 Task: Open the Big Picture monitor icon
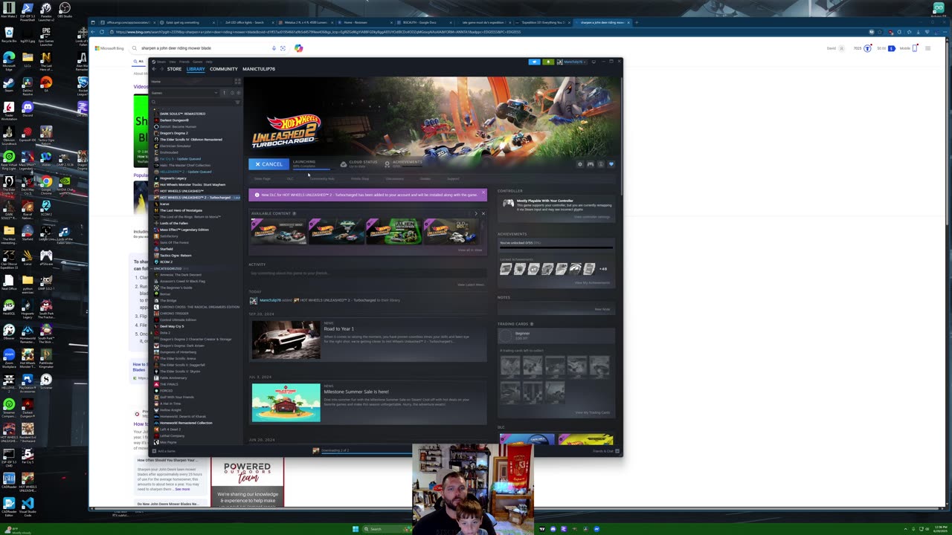point(594,62)
